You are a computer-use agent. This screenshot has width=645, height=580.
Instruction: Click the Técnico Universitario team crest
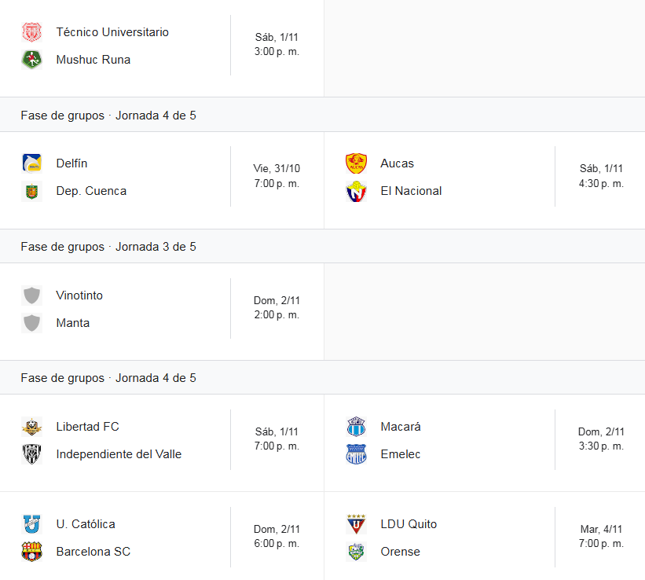point(31,32)
